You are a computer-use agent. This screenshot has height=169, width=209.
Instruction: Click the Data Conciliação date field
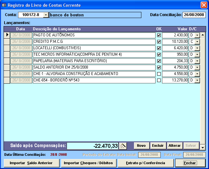pos(194,15)
